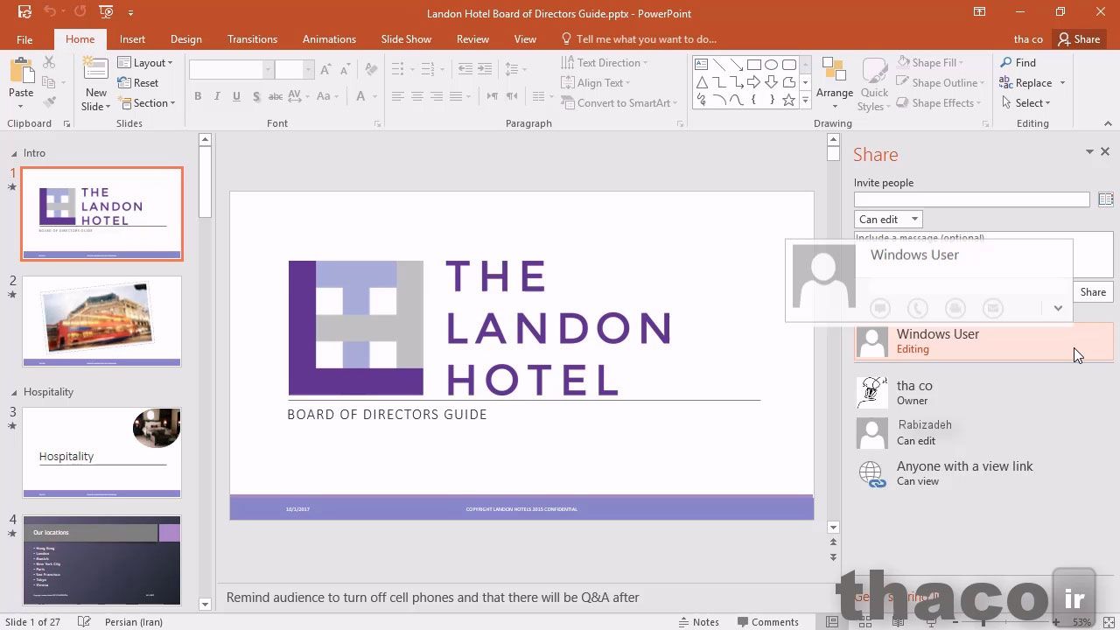1120x630 pixels.
Task: Open the 'Can edit' permission dropdown
Action: pos(888,220)
